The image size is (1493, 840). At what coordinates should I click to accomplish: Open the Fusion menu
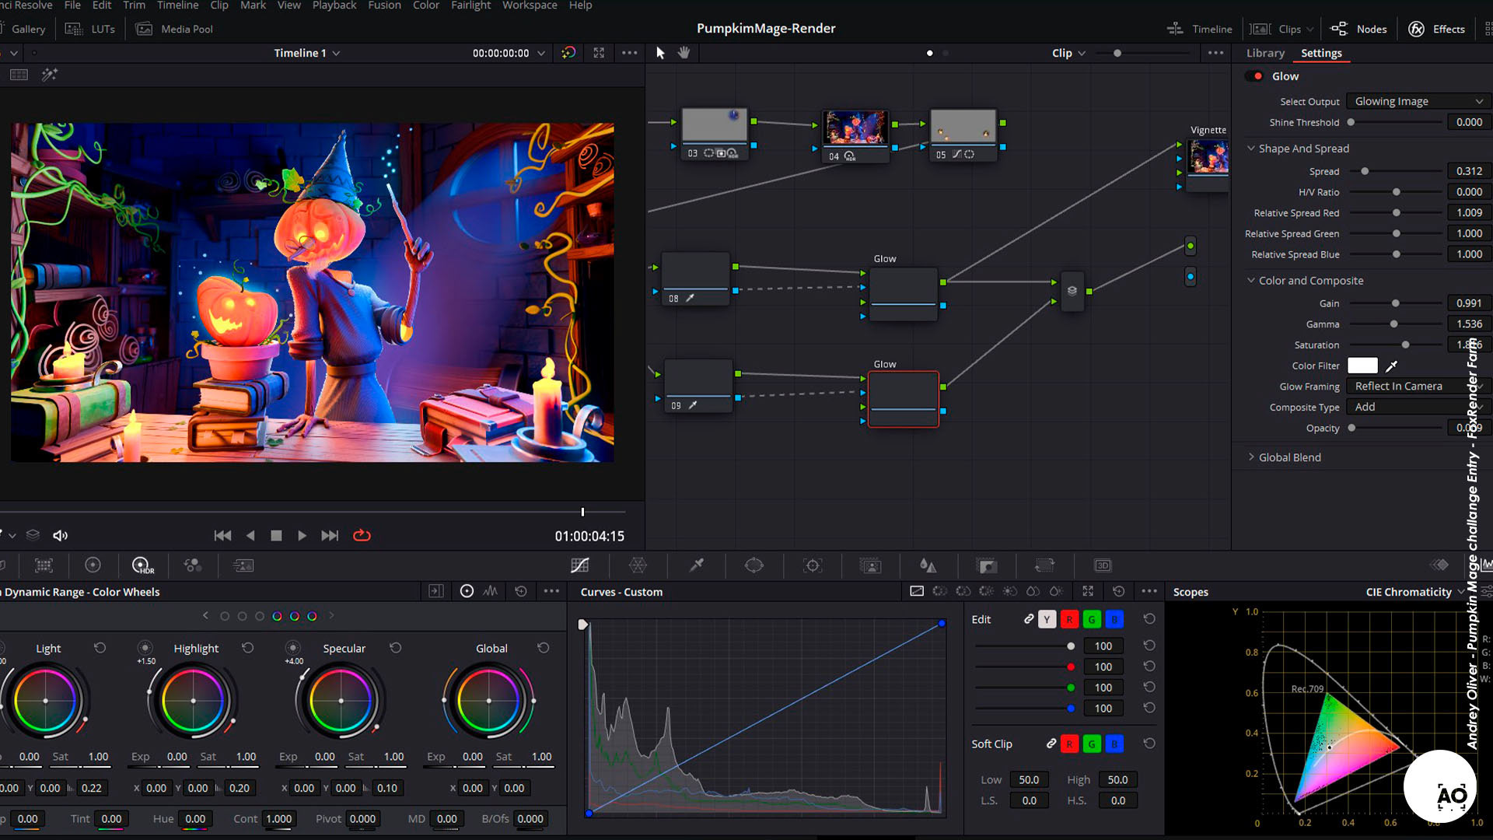coord(384,5)
